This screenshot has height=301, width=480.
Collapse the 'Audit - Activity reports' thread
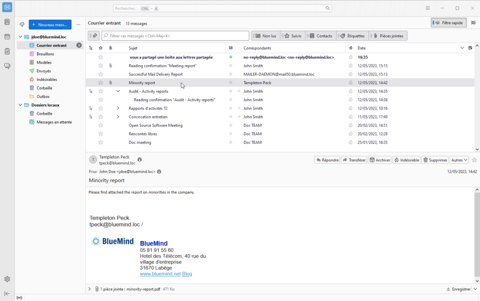click(118, 91)
